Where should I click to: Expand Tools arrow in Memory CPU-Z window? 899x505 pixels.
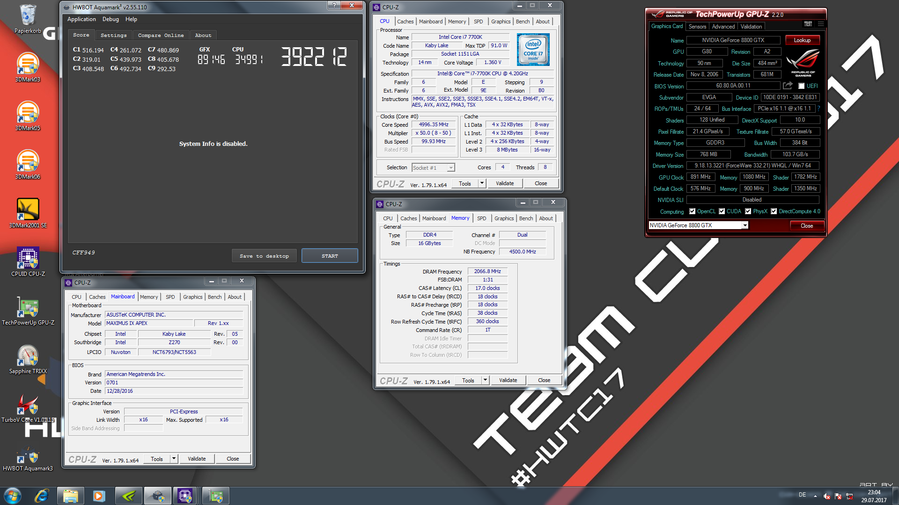[485, 380]
